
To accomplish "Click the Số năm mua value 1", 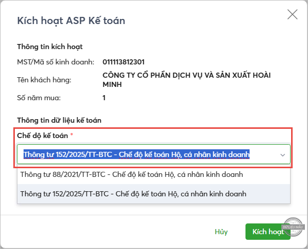I will (x=104, y=97).
